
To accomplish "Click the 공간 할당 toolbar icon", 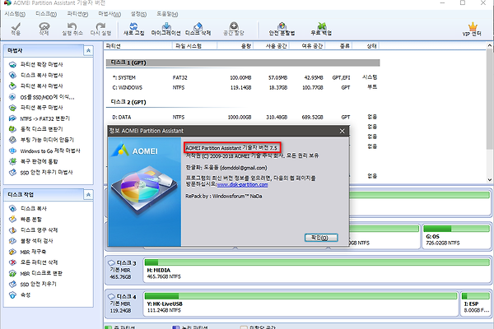I will (x=234, y=29).
